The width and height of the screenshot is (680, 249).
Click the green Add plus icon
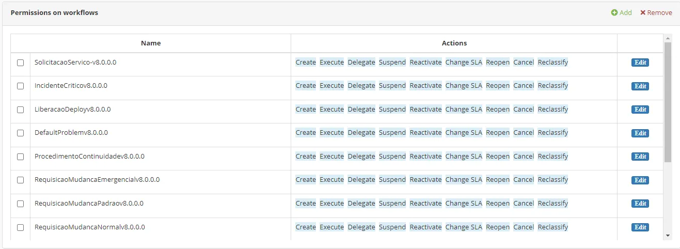point(614,13)
